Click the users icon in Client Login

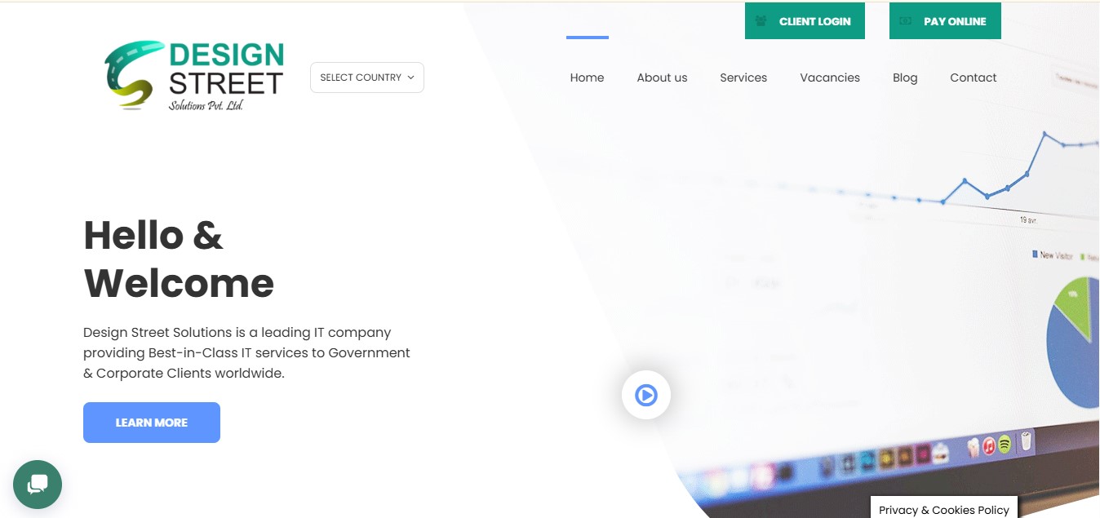[761, 21]
